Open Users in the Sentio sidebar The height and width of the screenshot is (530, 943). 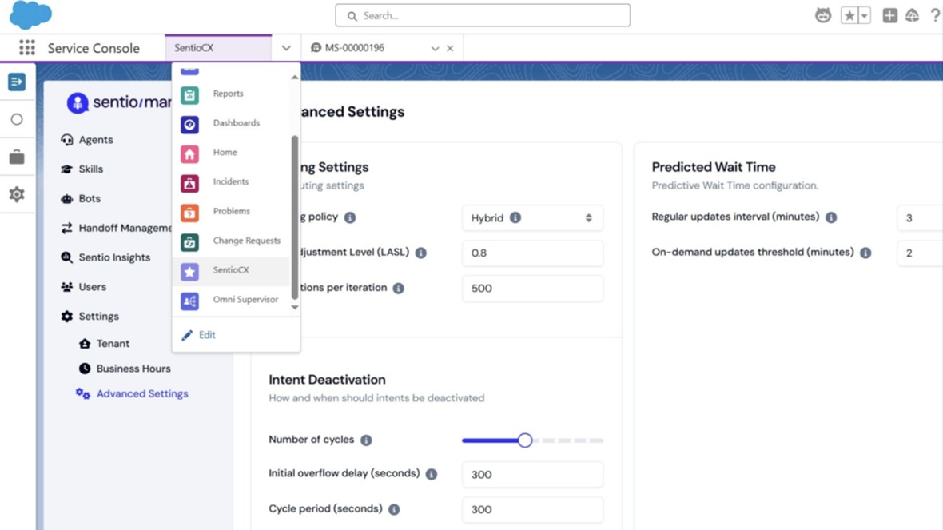tap(84, 287)
